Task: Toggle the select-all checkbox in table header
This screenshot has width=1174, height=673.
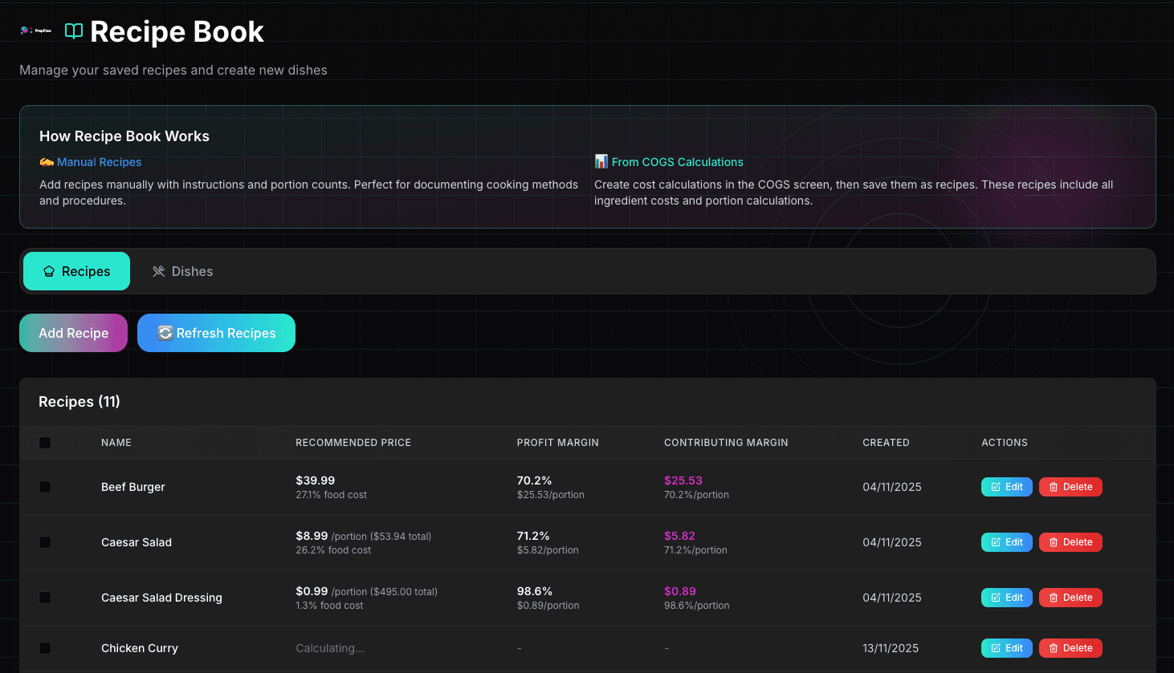Action: 45,443
